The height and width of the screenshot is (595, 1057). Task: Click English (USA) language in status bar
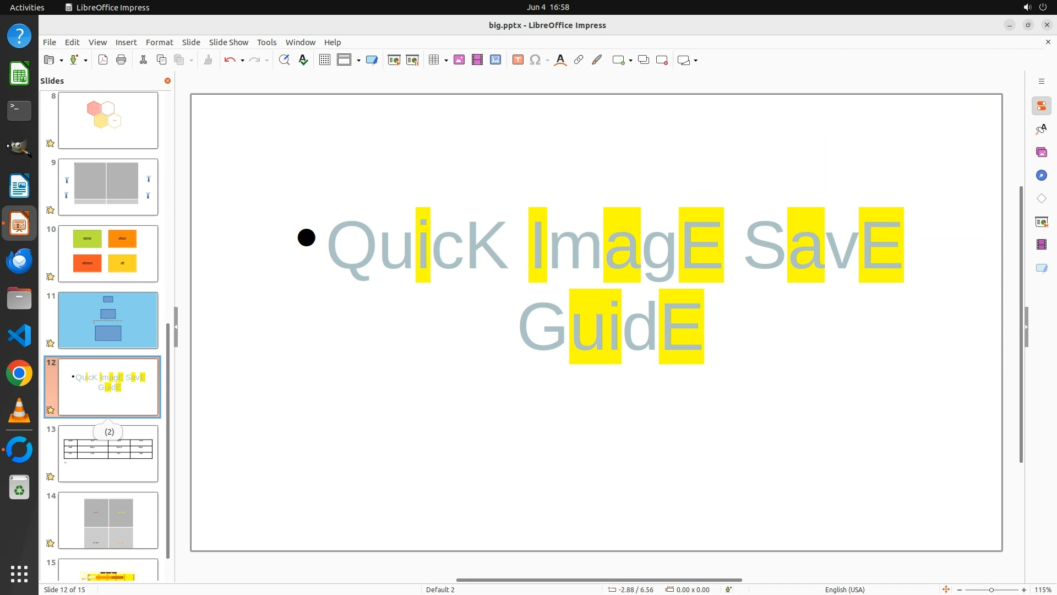(844, 589)
